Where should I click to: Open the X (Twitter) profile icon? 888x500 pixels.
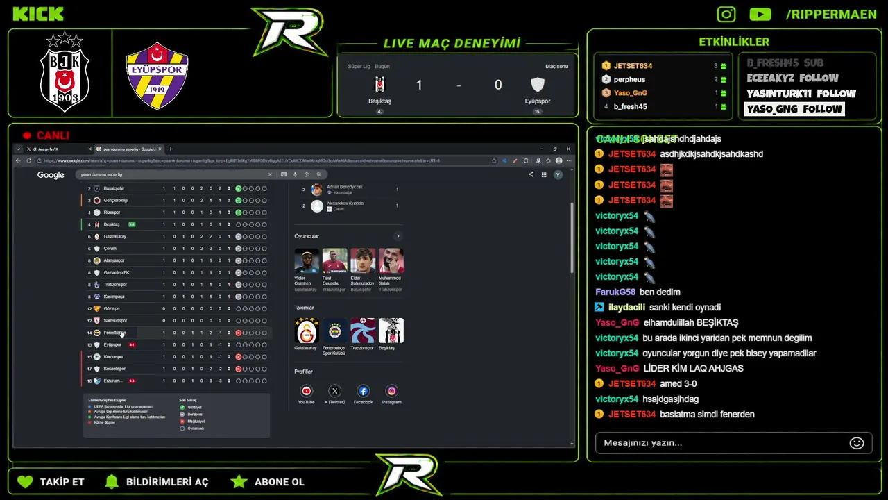coord(335,391)
